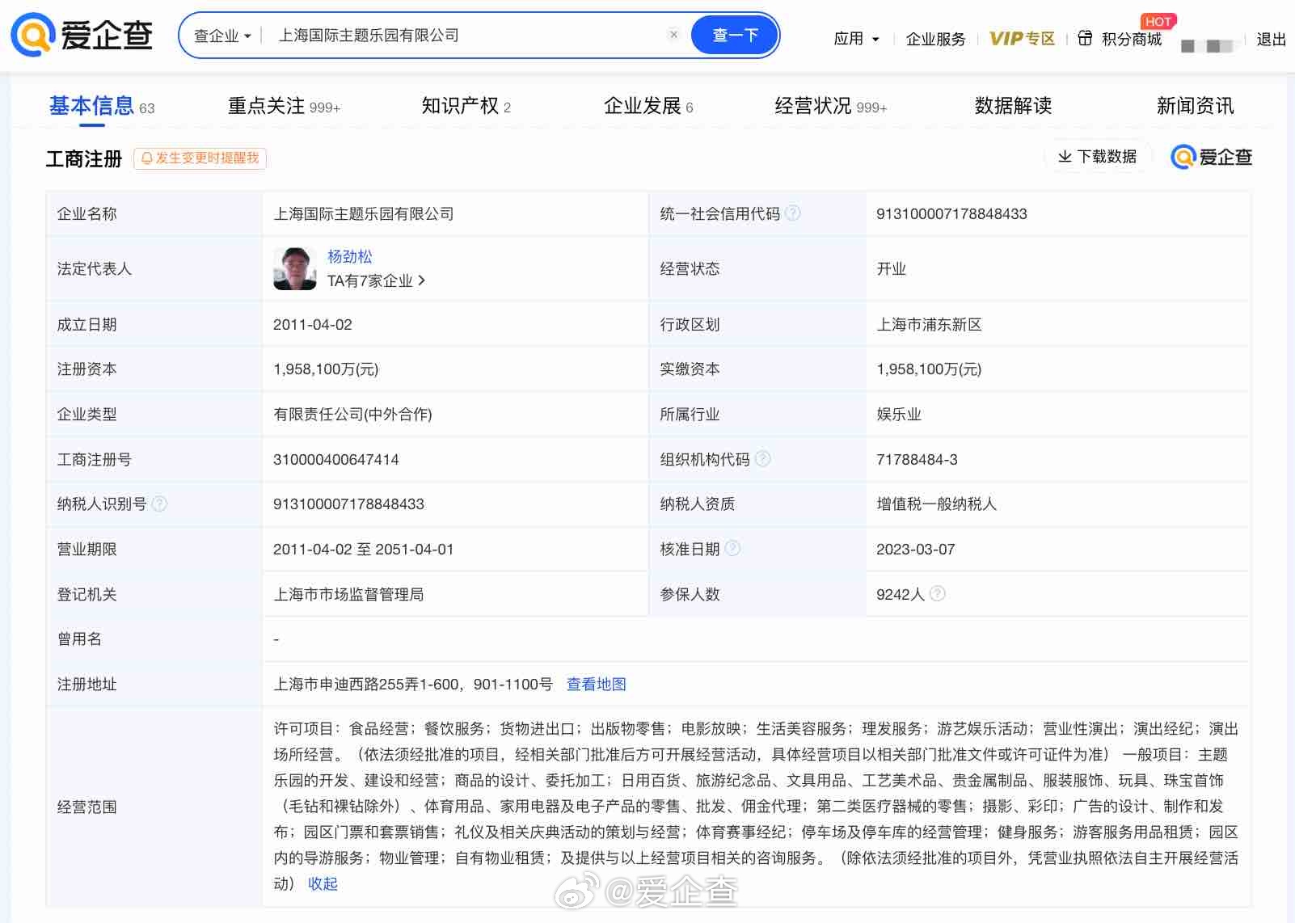Switch to 重点关注 tab
Image resolution: width=1295 pixels, height=923 pixels.
[x=284, y=106]
